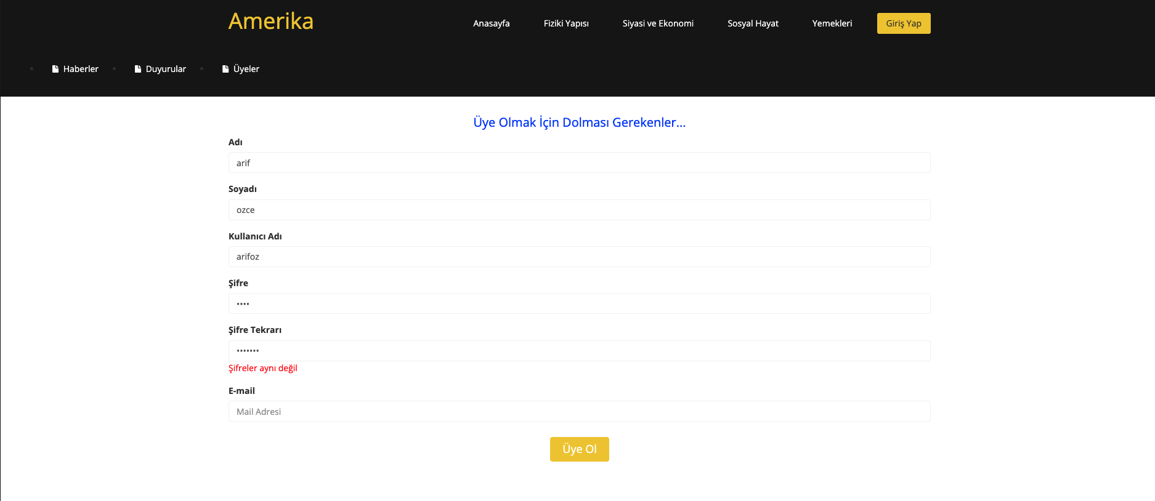Focus the Adı input field

click(x=579, y=162)
